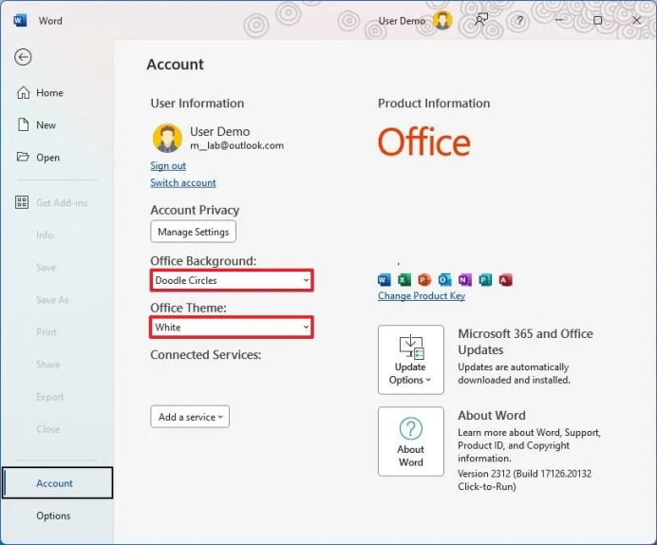This screenshot has height=545, width=657.
Task: Click the New document icon
Action: click(23, 124)
